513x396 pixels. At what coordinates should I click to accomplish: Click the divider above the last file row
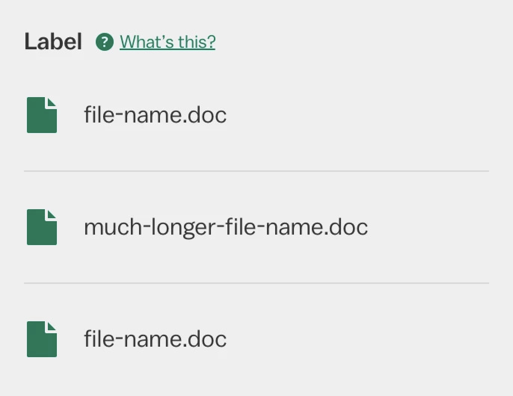pyautogui.click(x=256, y=283)
